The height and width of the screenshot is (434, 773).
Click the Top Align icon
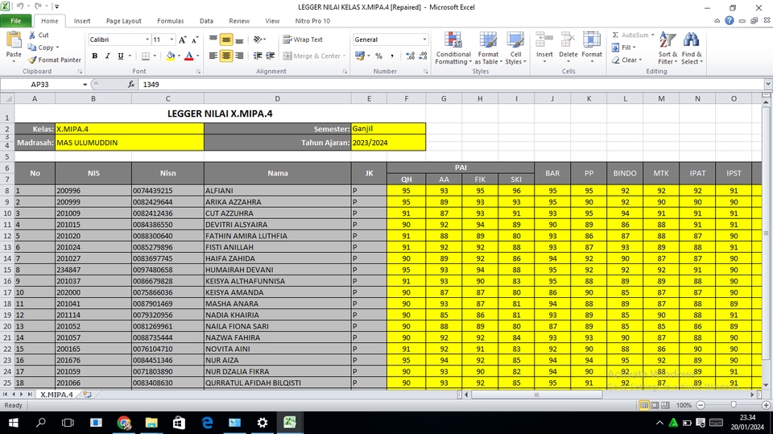[213, 39]
